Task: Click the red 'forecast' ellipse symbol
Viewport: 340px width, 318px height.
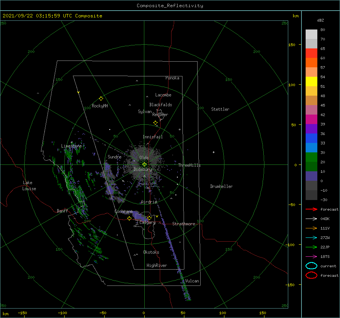Action: (311, 275)
